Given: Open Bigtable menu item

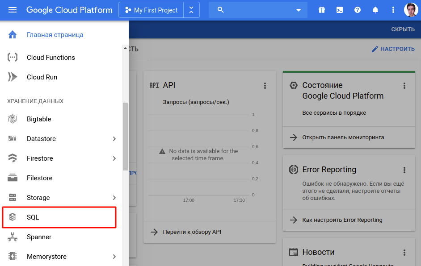Looking at the screenshot, I should (x=39, y=119).
